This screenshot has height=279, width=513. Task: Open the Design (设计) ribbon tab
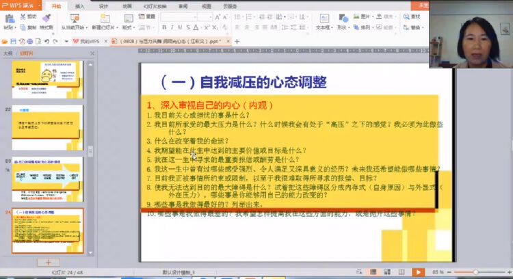coord(103,5)
